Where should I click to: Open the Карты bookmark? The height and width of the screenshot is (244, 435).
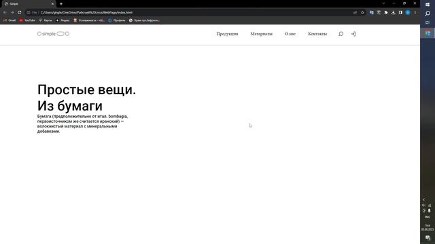coord(46,20)
